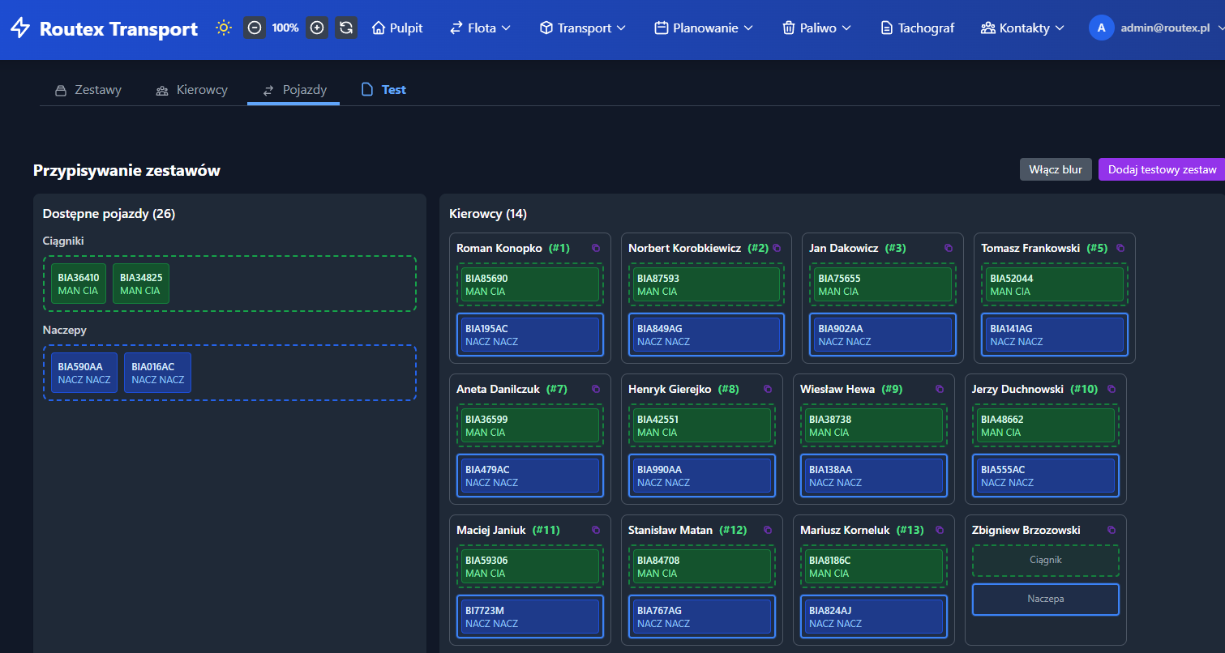Toggle light theme with the sun icon

pyautogui.click(x=224, y=28)
